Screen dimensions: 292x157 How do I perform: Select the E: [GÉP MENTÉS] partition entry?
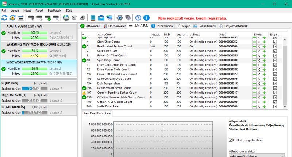coord(39,110)
